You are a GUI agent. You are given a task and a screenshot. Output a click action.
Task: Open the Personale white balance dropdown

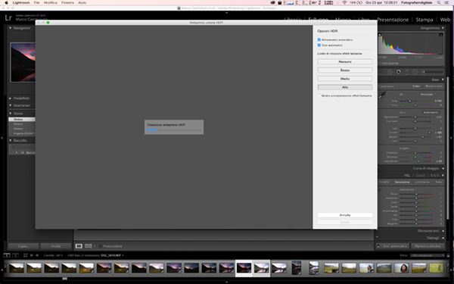point(427,95)
